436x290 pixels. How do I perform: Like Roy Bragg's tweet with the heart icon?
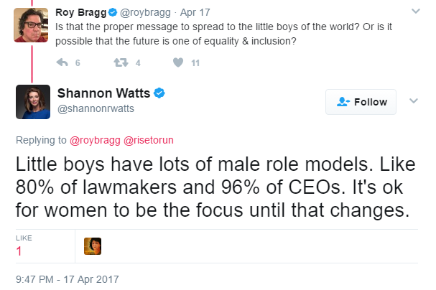(x=178, y=62)
